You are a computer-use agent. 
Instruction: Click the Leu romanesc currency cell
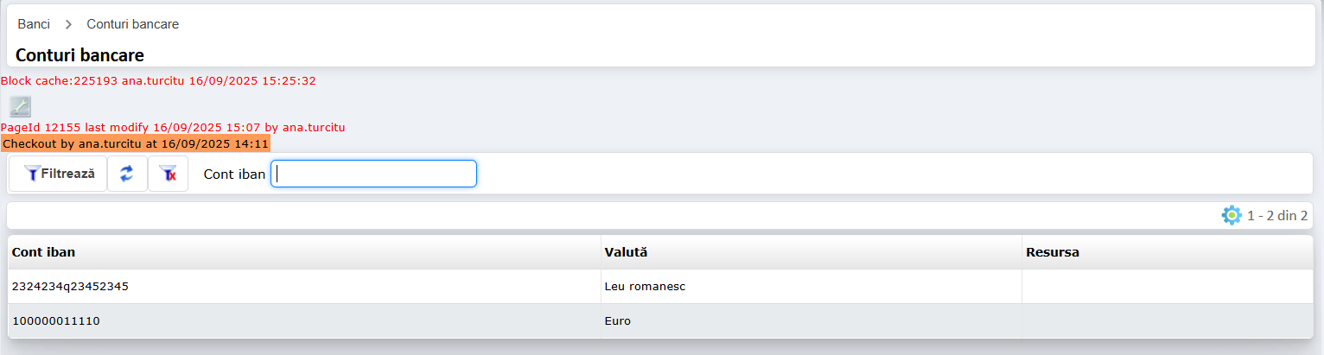[645, 287]
